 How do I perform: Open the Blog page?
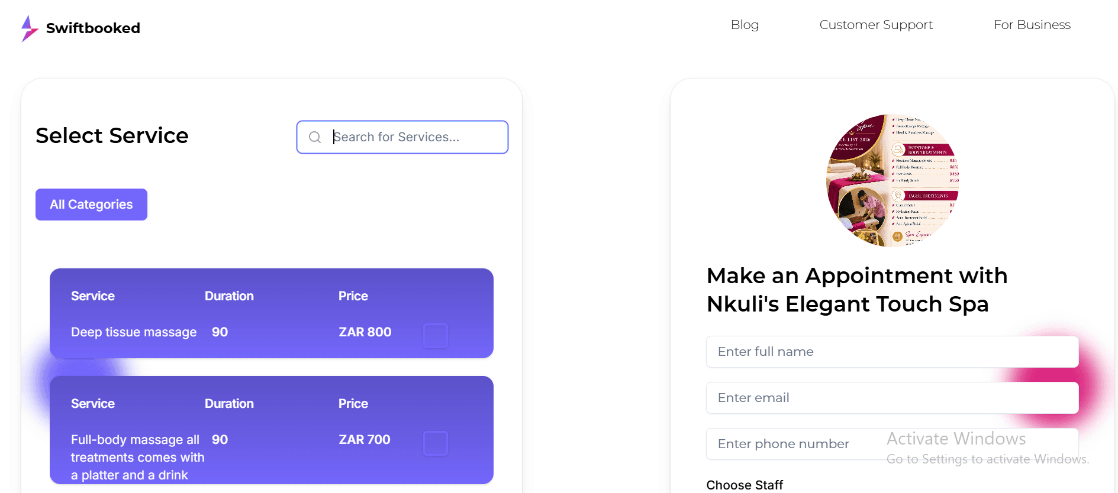[x=745, y=25]
